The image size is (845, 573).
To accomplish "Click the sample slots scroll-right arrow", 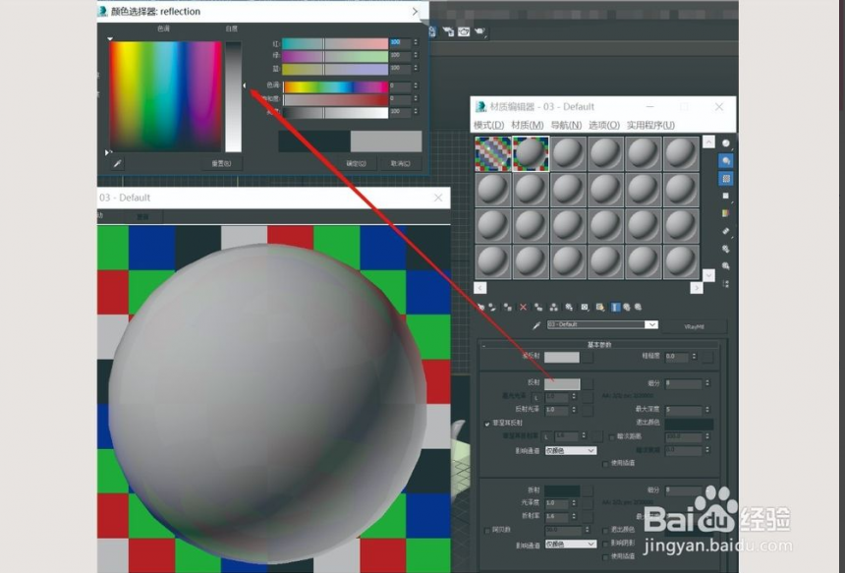I will pos(697,288).
